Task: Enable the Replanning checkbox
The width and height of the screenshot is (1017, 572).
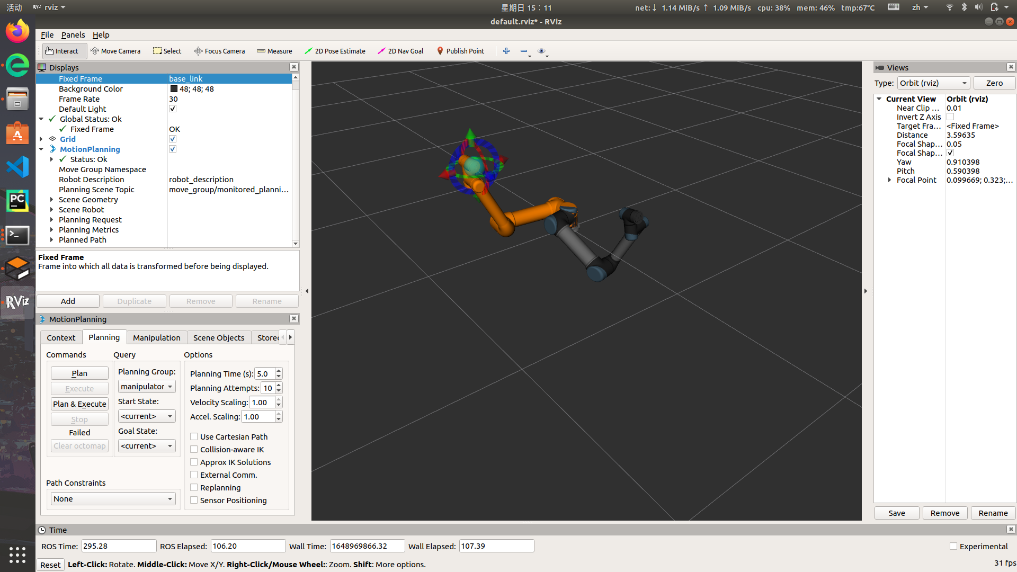Action: point(194,488)
